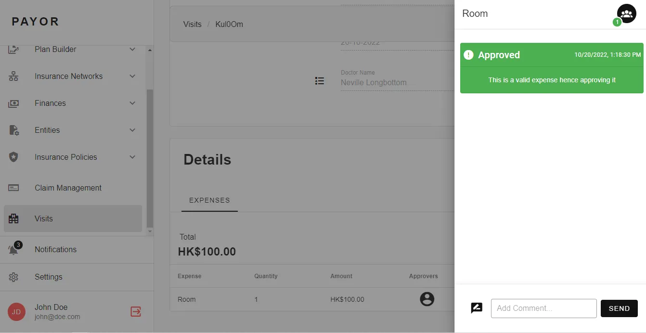Click the Settings gear icon
The height and width of the screenshot is (333, 646).
pyautogui.click(x=13, y=277)
